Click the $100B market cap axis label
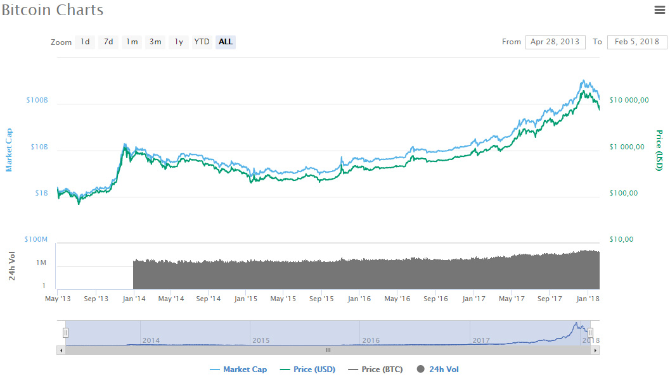Screen dimensions: 670x379 (x=37, y=100)
